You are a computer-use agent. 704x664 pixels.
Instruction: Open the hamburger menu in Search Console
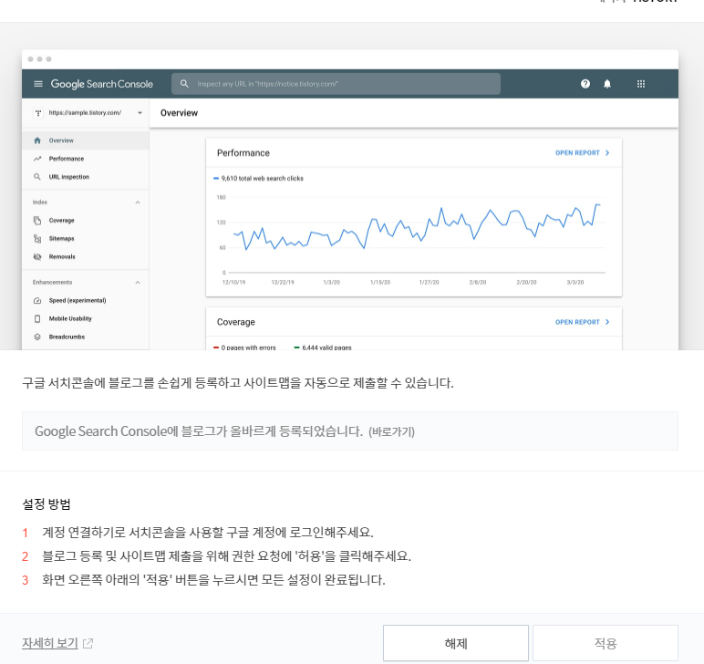pos(38,84)
